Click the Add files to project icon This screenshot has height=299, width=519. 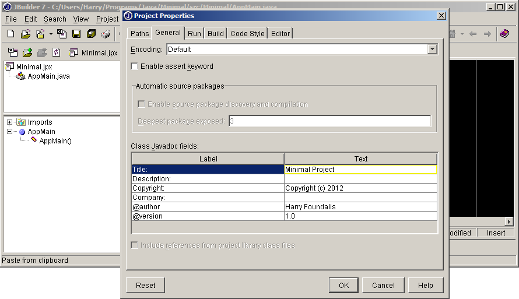pyautogui.click(x=27, y=52)
